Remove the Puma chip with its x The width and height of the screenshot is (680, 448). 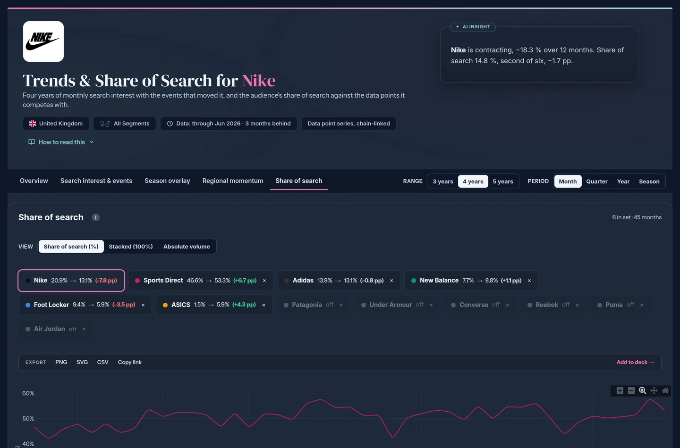pyautogui.click(x=642, y=305)
